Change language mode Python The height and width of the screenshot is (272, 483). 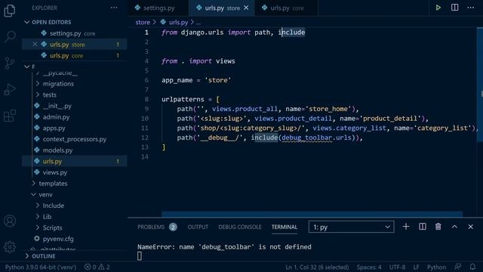coord(436,267)
